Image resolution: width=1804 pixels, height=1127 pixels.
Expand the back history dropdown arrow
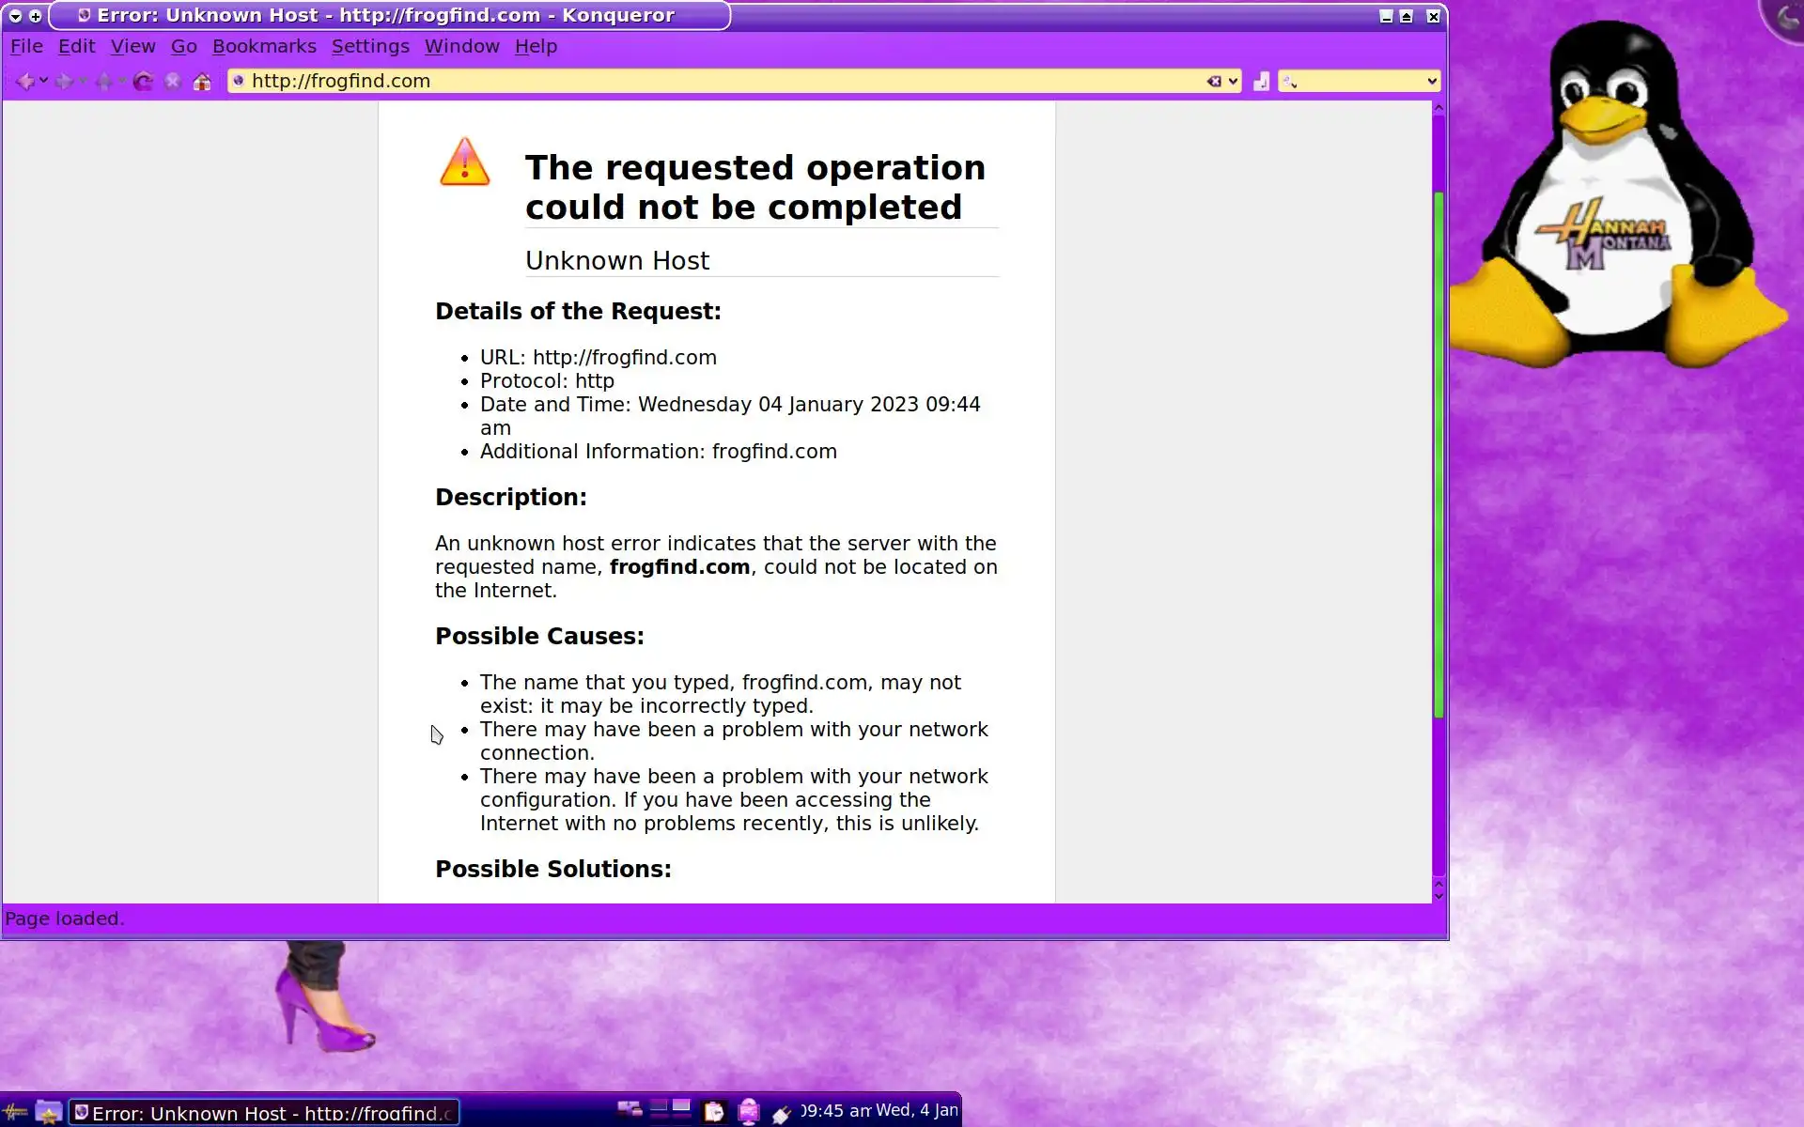(43, 82)
